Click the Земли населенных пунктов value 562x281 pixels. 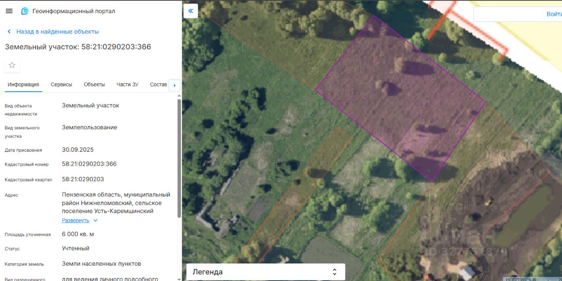pos(101,263)
